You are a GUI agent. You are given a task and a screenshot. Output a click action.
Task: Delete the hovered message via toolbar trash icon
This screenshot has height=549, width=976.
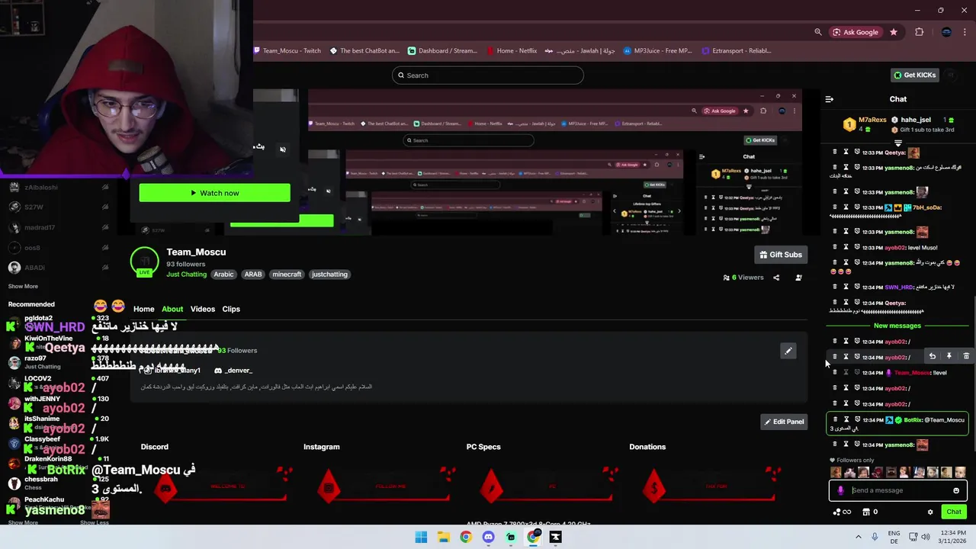[966, 356]
